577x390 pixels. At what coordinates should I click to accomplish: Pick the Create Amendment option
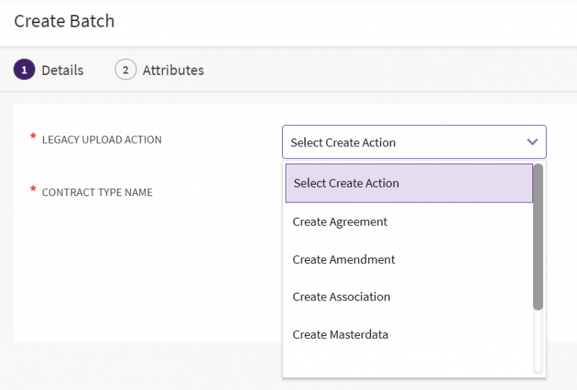409,260
